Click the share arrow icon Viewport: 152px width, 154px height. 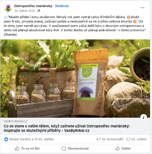[x=117, y=149]
